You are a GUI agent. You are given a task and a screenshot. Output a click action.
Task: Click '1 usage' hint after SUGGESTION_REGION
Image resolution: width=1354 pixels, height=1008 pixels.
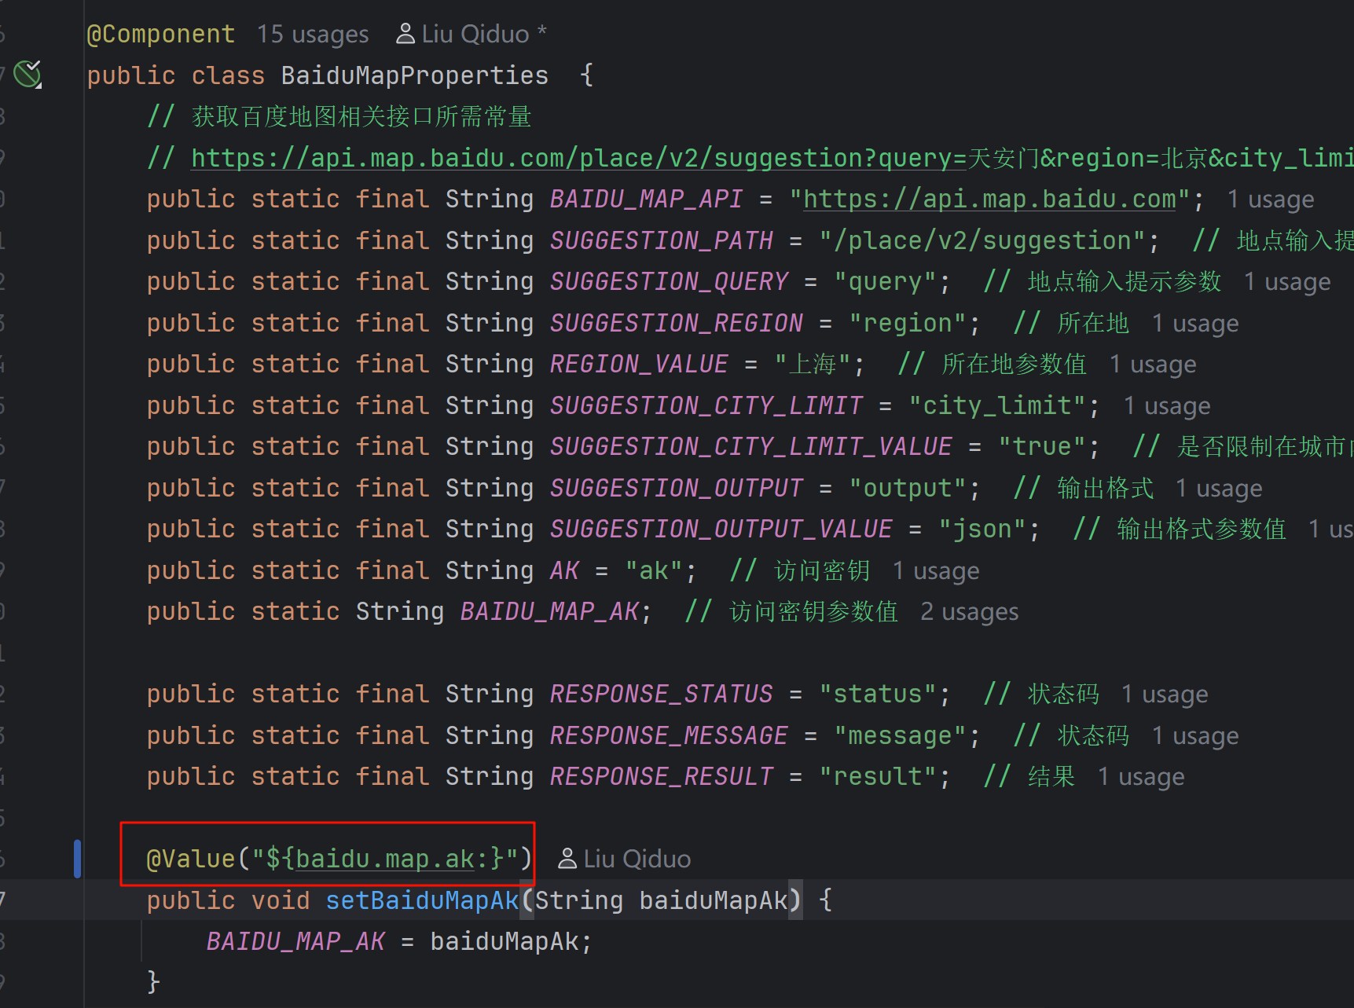pyautogui.click(x=1195, y=323)
